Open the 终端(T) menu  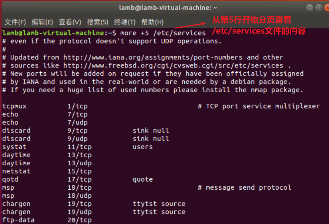coord(125,22)
